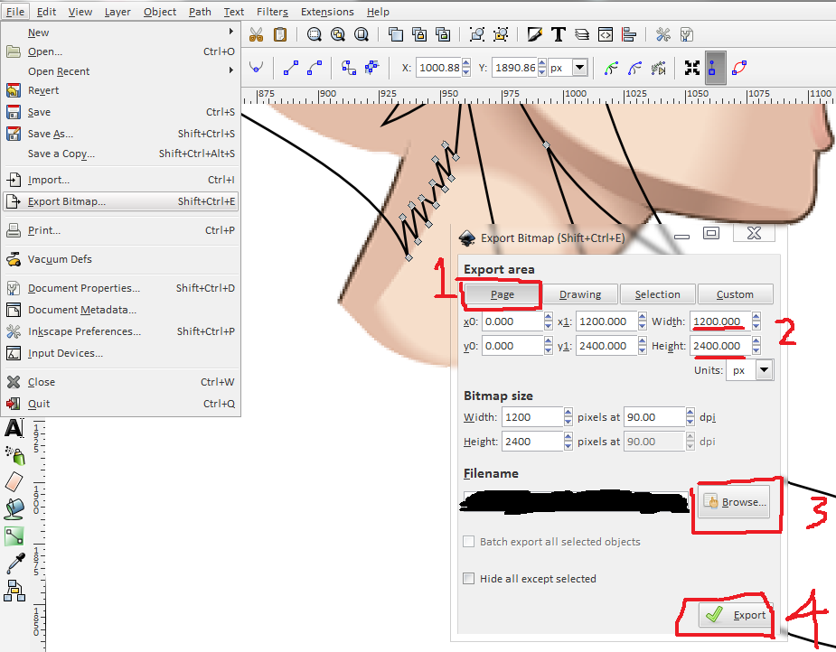Image resolution: width=836 pixels, height=652 pixels.
Task: Select the Paint bucket fill tool
Action: click(x=14, y=508)
